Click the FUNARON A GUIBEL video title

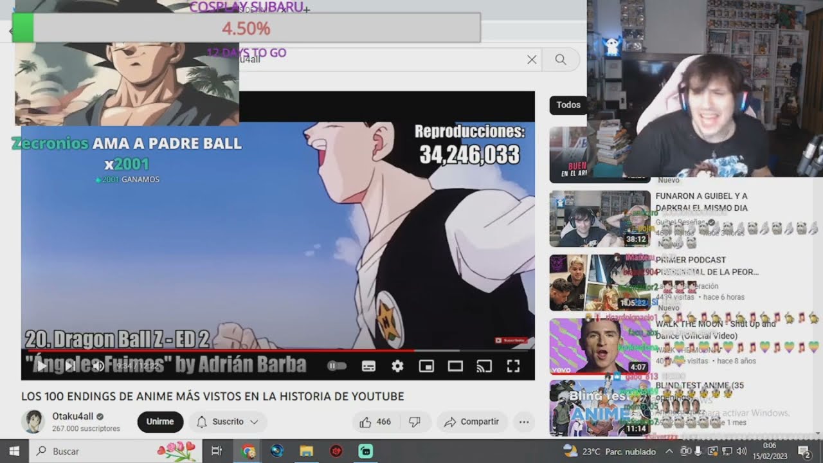tap(701, 202)
